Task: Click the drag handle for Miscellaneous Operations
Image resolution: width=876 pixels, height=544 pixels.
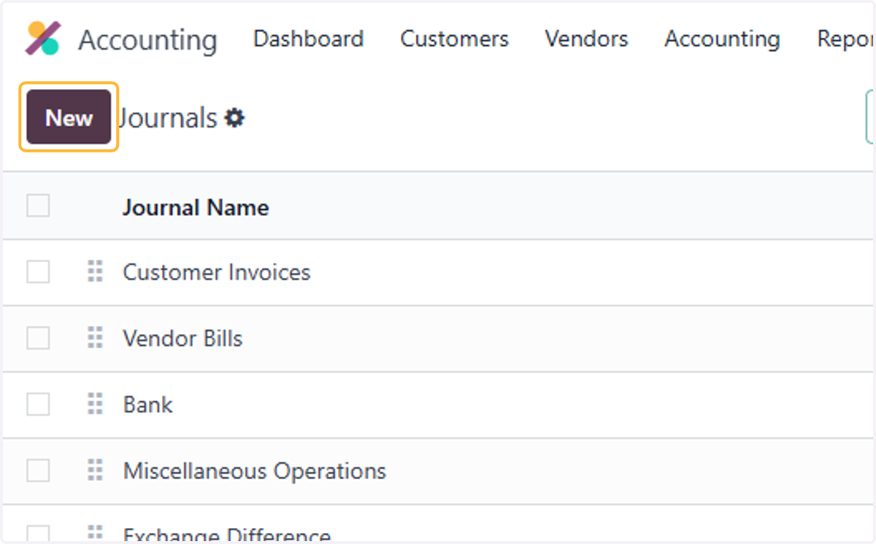Action: [x=95, y=470]
